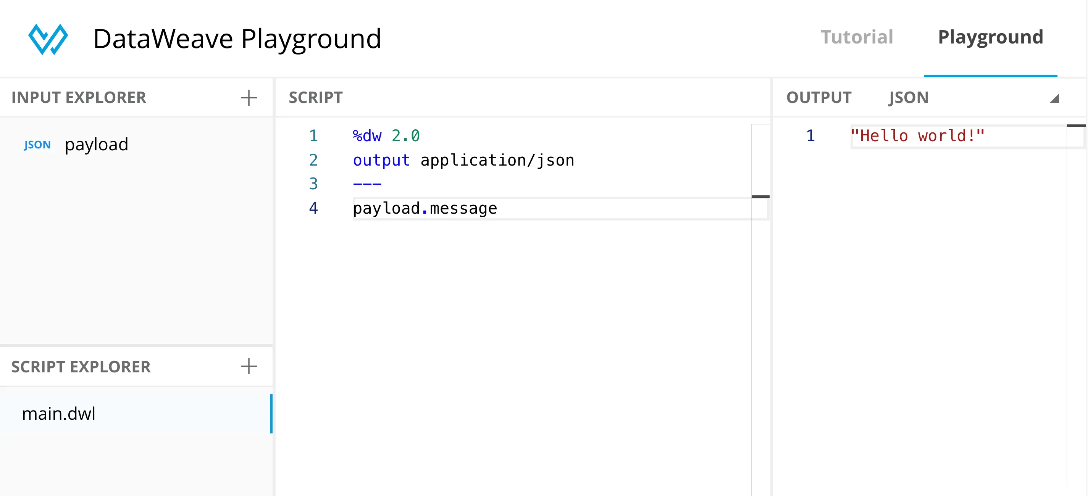The image size is (1088, 496).
Task: Click the OUTPUT panel header
Action: 818,98
